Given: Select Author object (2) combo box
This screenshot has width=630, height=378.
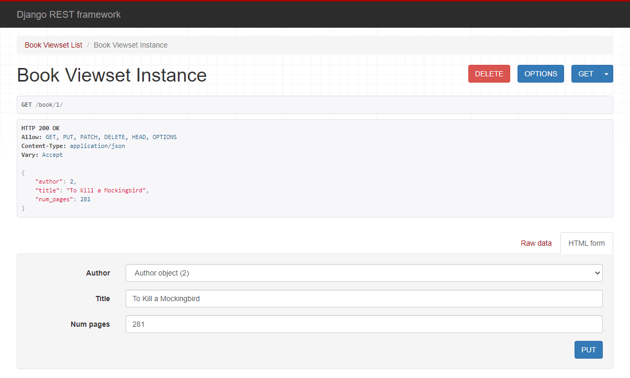Looking at the screenshot, I should tap(364, 272).
